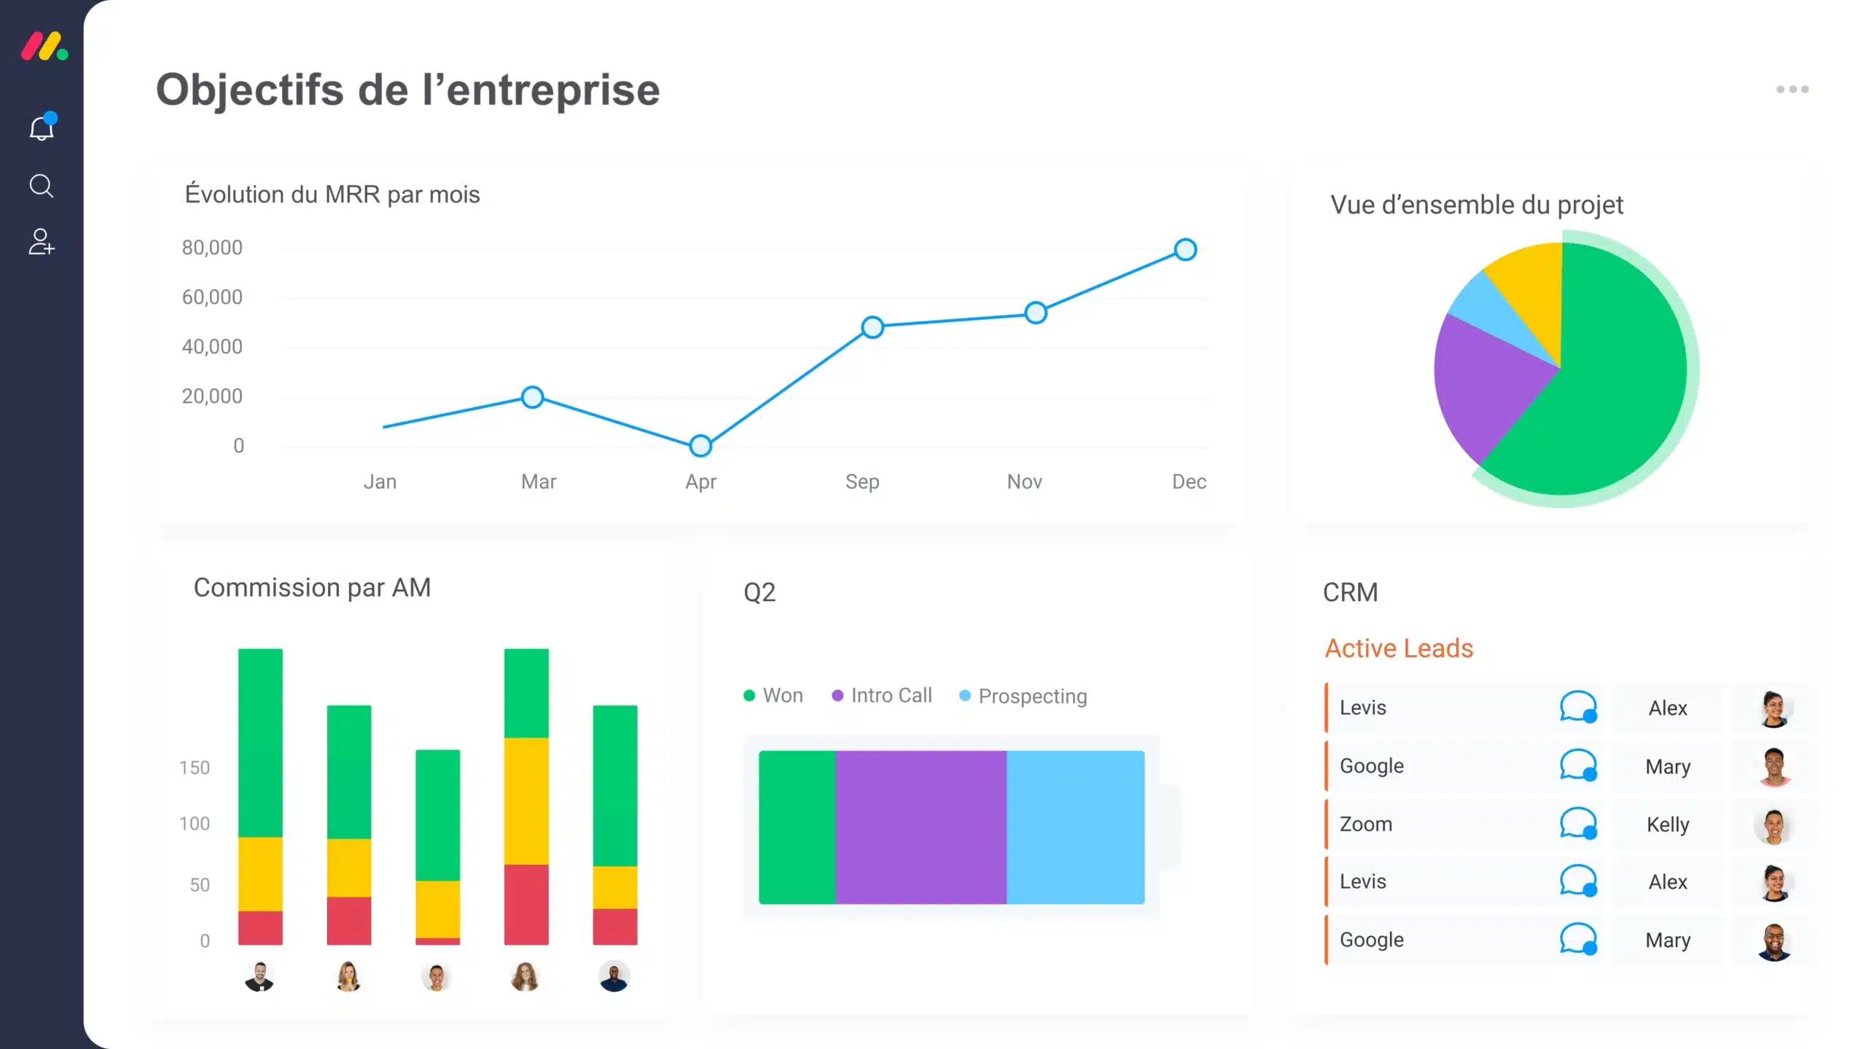
Task: Open conversation icon for first Google lead
Action: pyautogui.click(x=1578, y=766)
